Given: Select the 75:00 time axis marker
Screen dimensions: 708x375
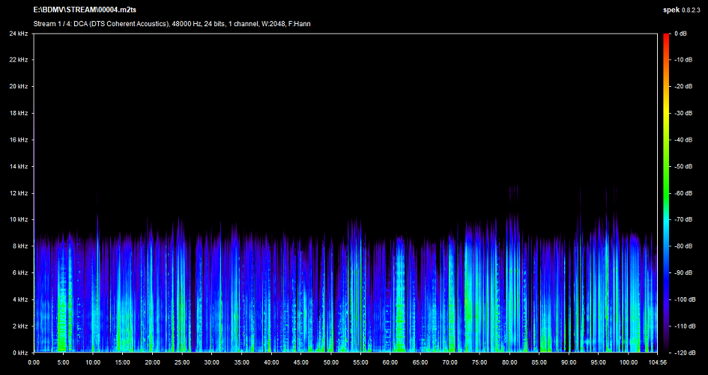Looking at the screenshot, I should [479, 362].
